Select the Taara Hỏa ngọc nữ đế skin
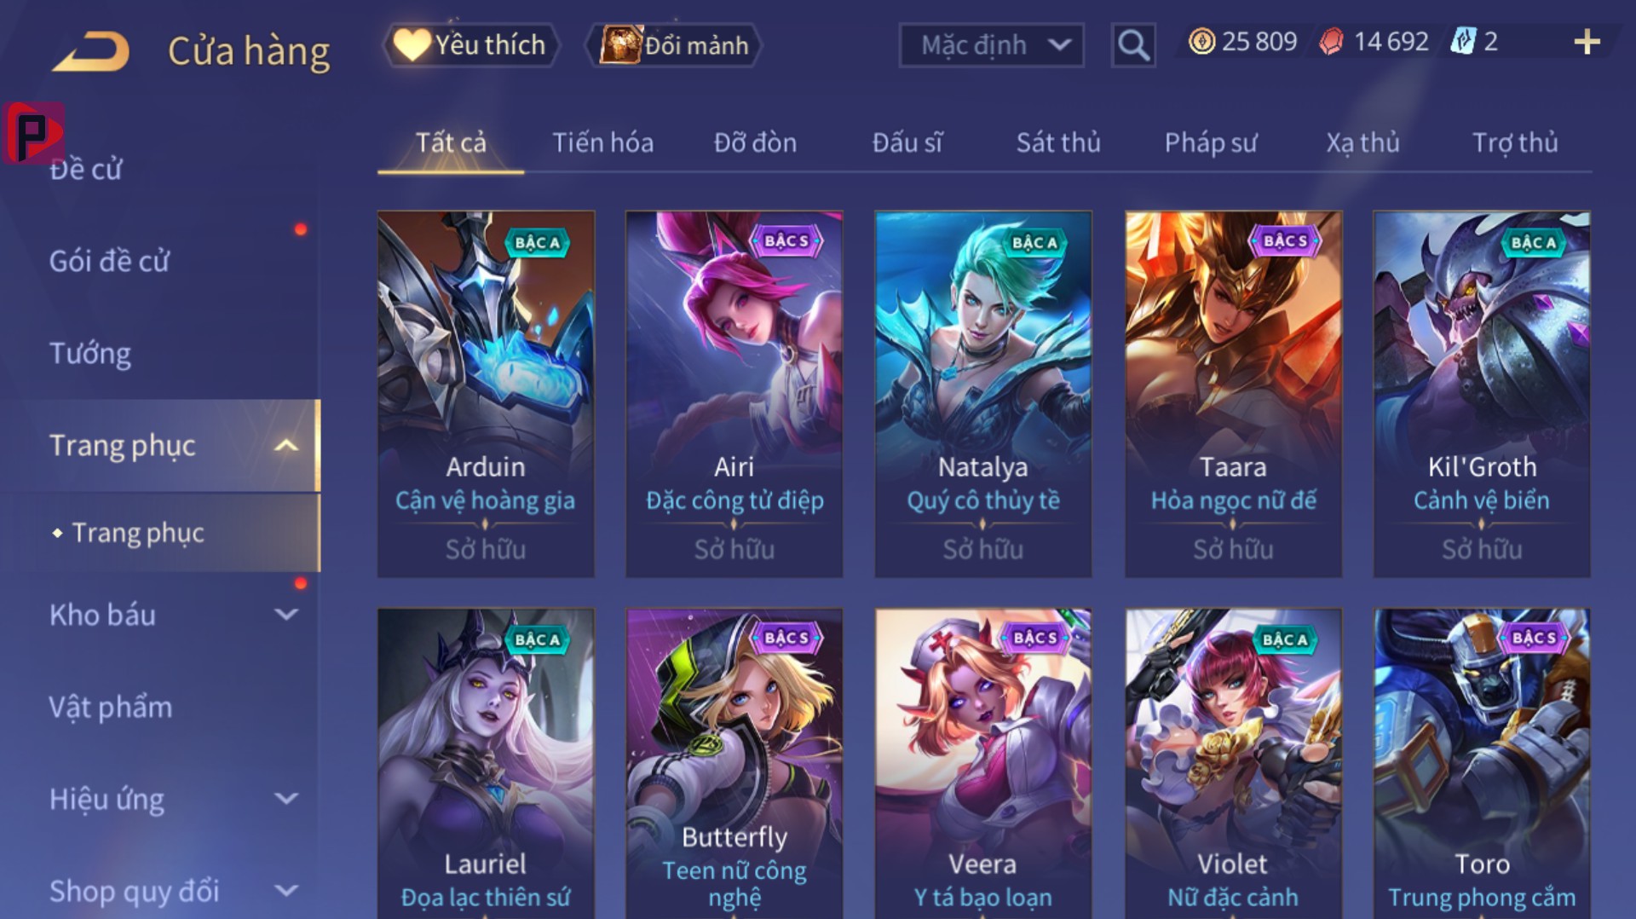The width and height of the screenshot is (1636, 919). [x=1233, y=394]
